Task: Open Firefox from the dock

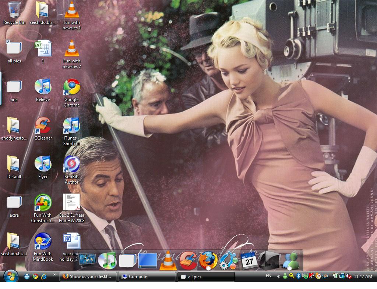Action: click(x=208, y=260)
